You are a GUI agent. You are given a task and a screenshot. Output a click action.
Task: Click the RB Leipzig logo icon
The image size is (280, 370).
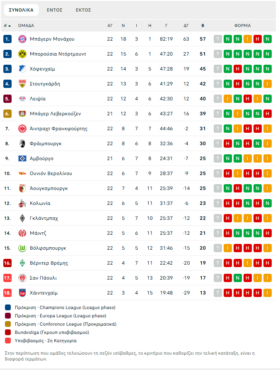[22, 99]
